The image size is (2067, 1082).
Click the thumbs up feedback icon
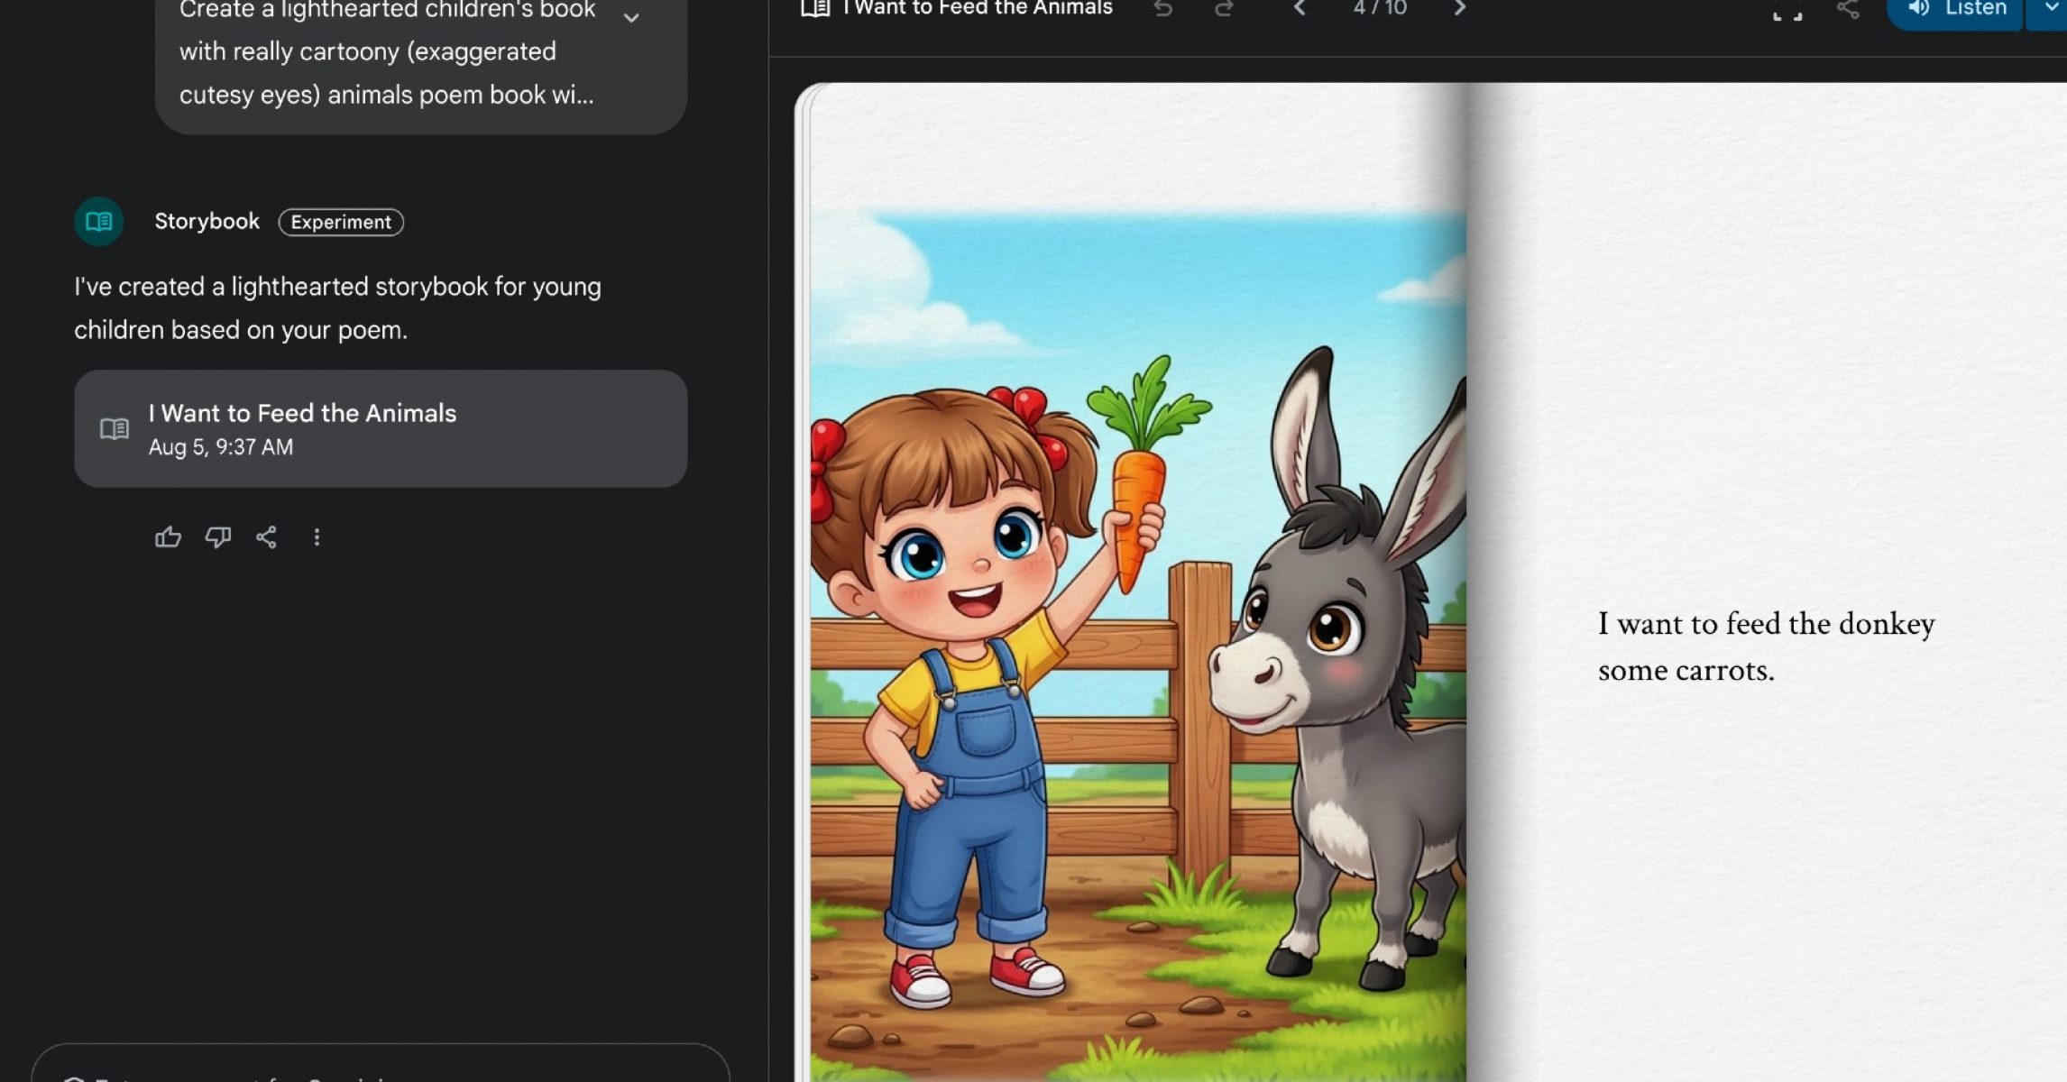[x=168, y=537]
